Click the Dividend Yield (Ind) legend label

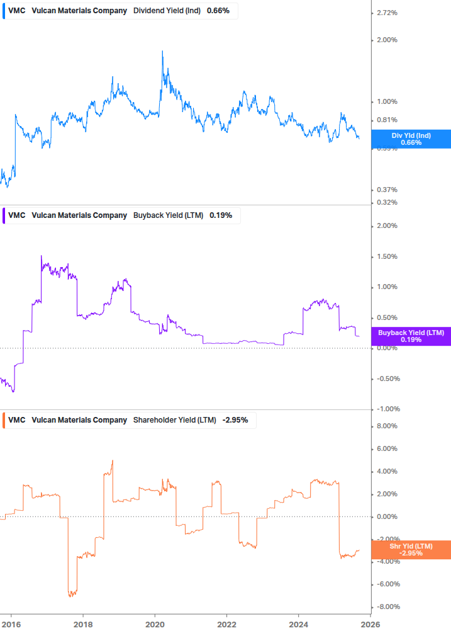coord(167,11)
